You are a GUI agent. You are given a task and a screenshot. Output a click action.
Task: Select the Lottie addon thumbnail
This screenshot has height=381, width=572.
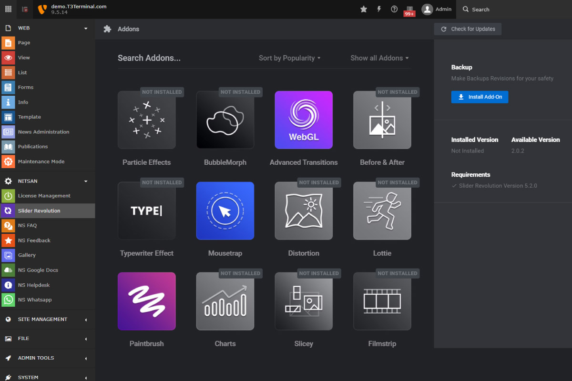pyautogui.click(x=382, y=211)
